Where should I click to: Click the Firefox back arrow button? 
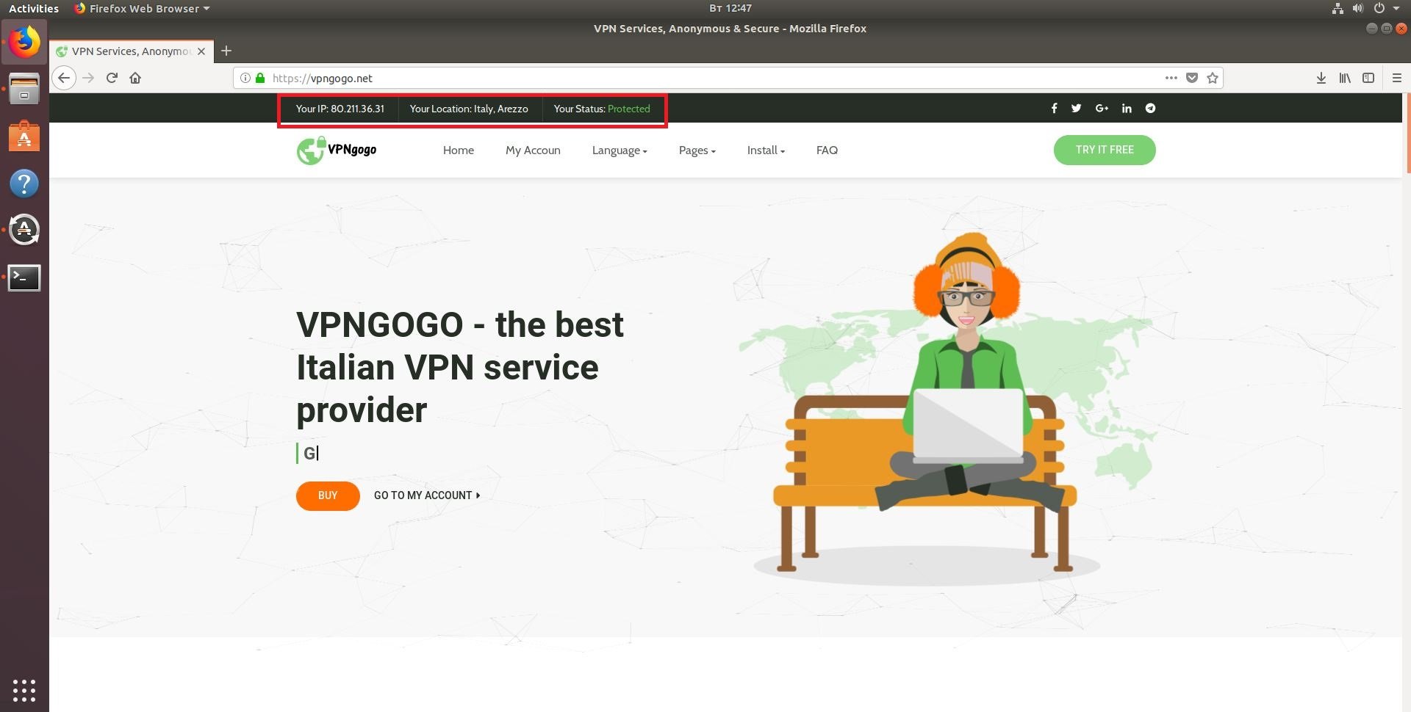click(x=64, y=78)
